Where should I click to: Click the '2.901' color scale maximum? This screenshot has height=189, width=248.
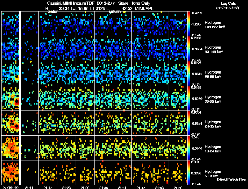point(196,162)
